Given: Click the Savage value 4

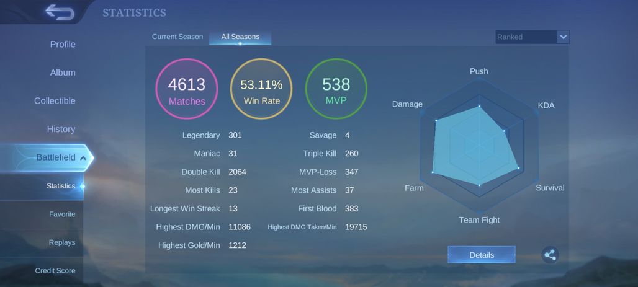Looking at the screenshot, I should (x=347, y=135).
